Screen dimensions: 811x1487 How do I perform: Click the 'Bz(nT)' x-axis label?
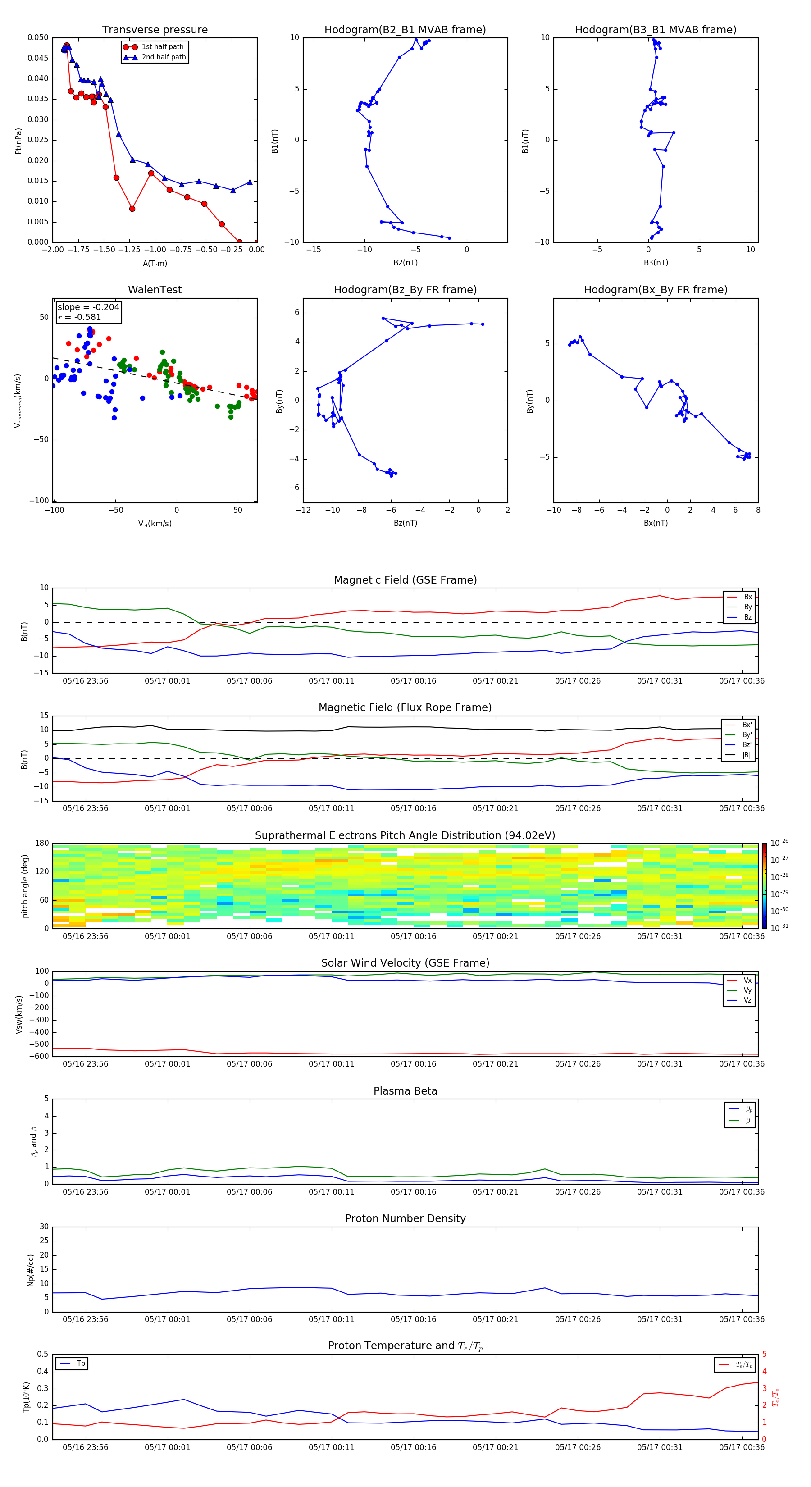(405, 523)
